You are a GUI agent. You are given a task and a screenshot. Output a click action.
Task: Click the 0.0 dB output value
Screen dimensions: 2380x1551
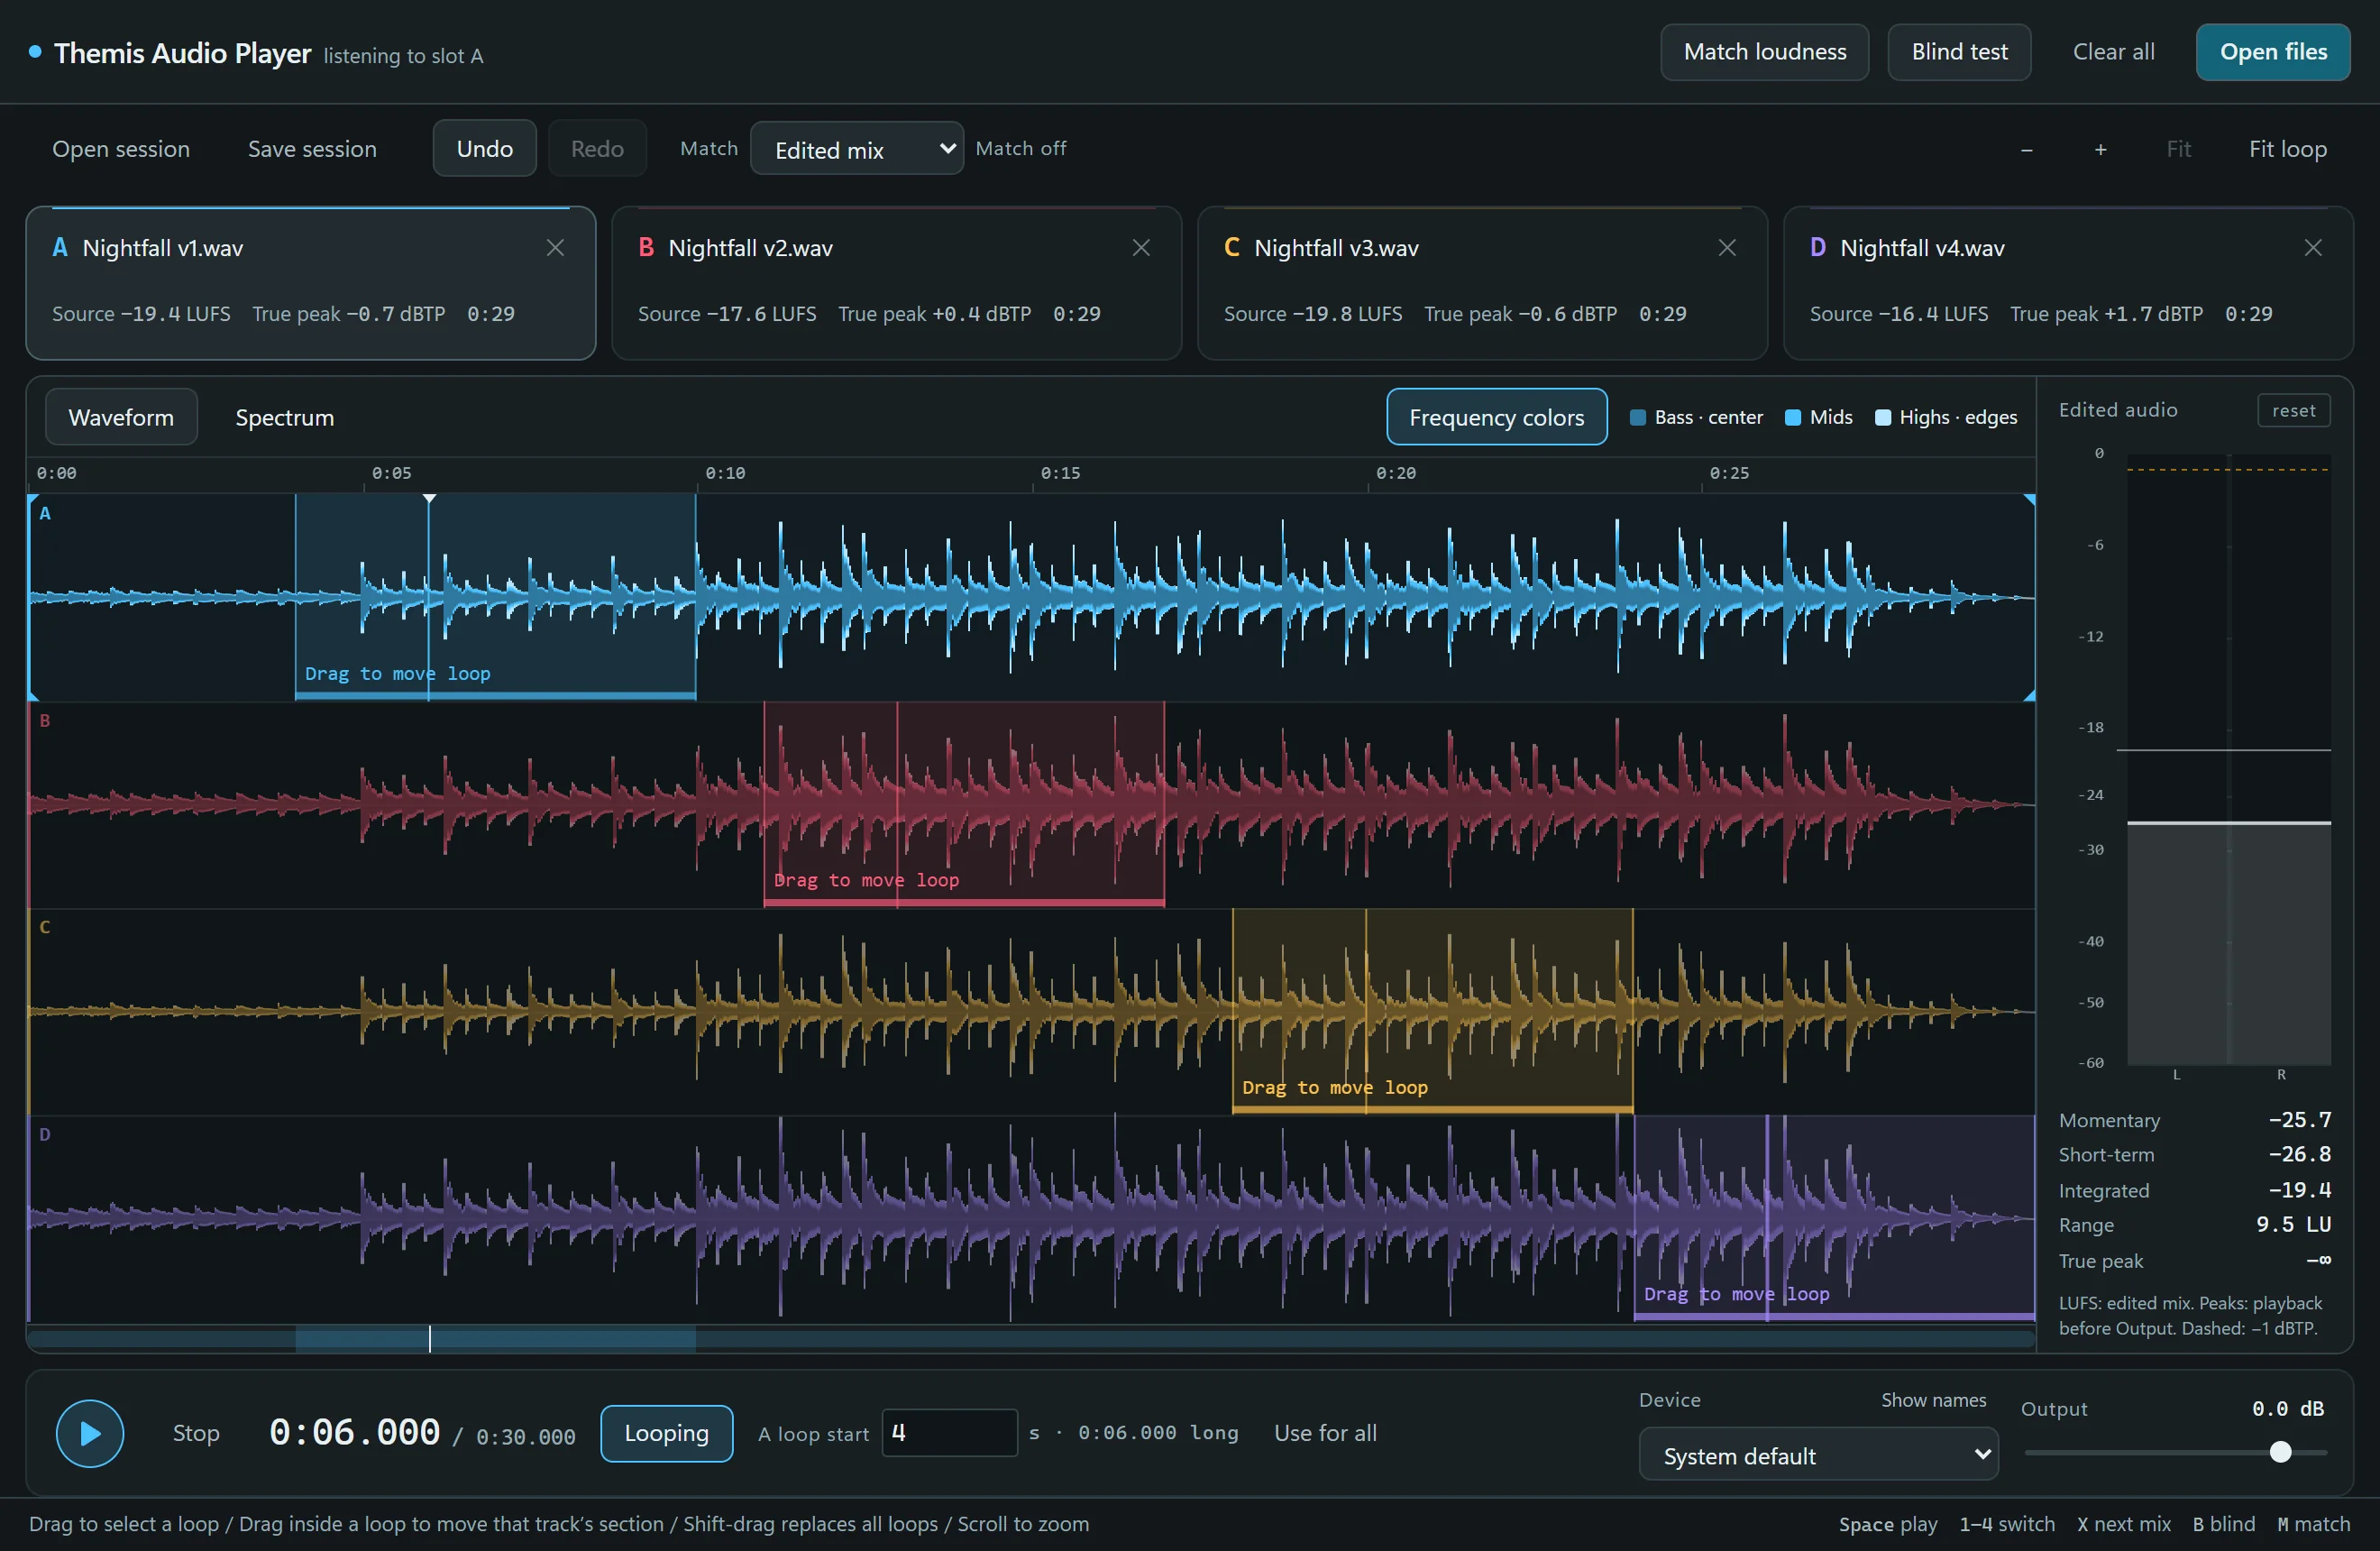(2287, 1409)
